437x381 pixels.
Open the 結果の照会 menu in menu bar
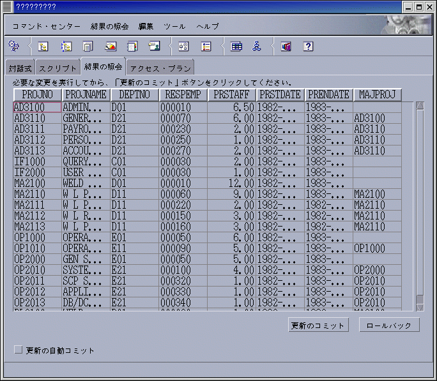tap(109, 26)
